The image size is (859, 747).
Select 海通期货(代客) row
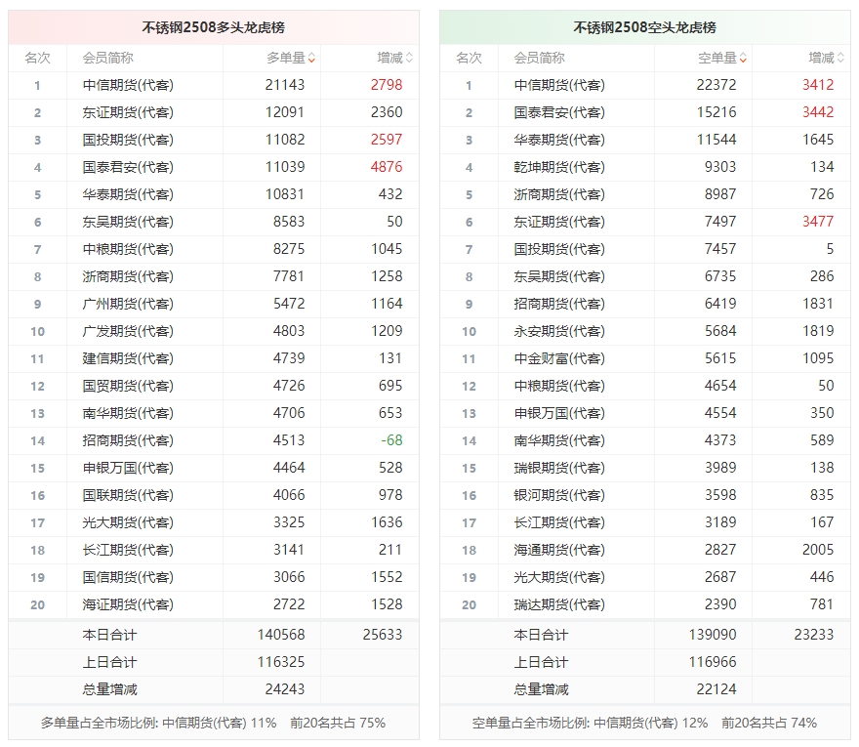click(645, 551)
